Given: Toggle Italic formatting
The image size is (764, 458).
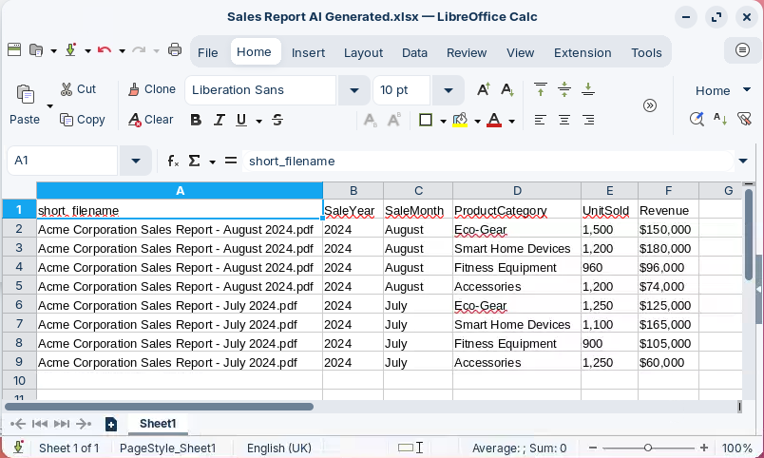Looking at the screenshot, I should coord(219,120).
